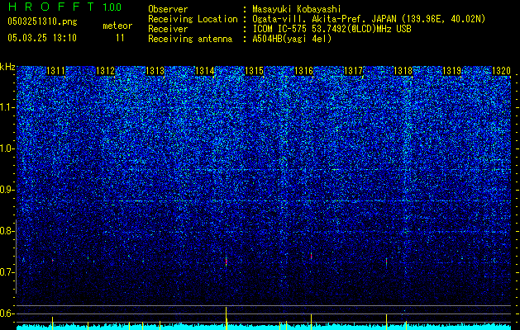Image resolution: width=520 pixels, height=330 pixels.
Task: Click the kHz axis unit label
Action: [7, 67]
